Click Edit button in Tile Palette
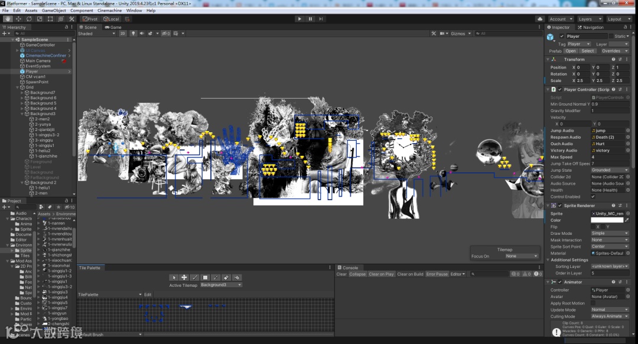The image size is (638, 344). pos(148,294)
